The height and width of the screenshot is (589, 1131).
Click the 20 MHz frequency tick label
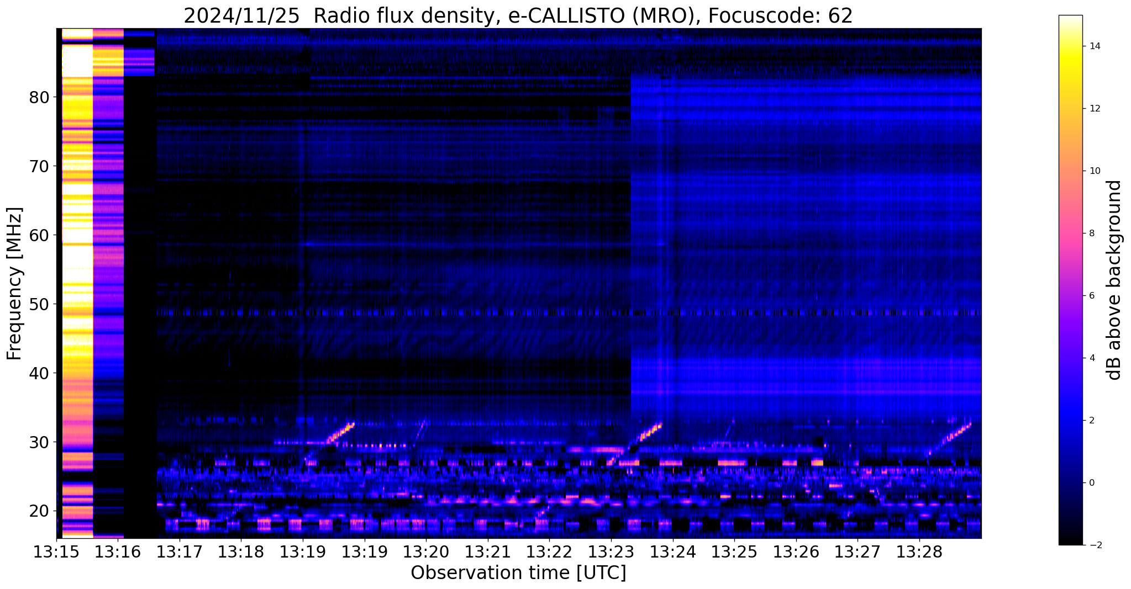pos(39,511)
